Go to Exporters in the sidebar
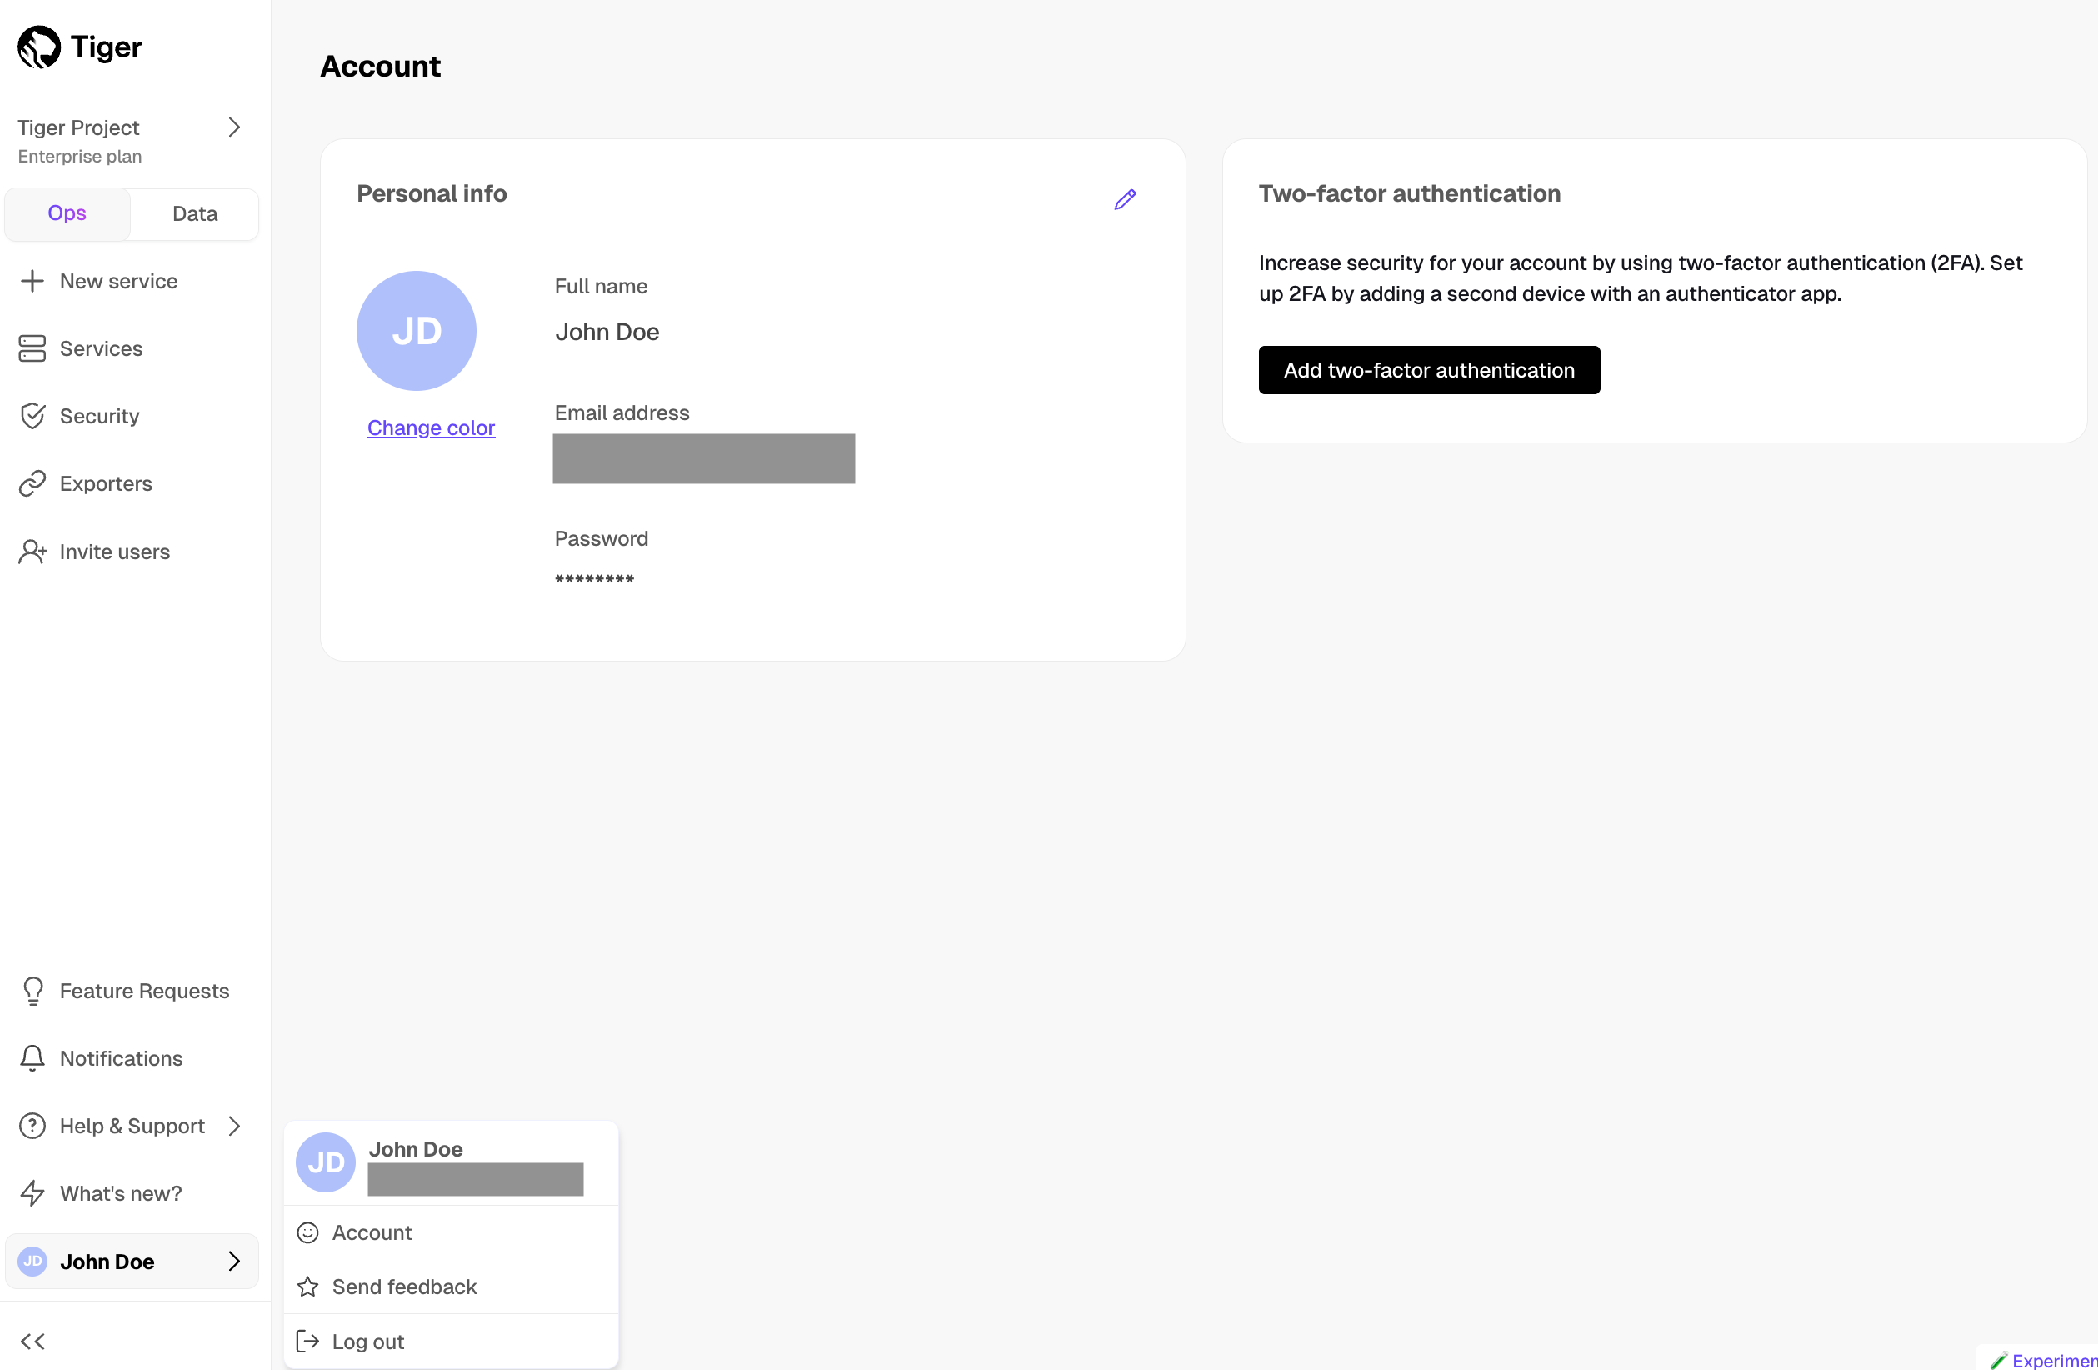Screen dimensions: 2098x1370 coord(105,483)
